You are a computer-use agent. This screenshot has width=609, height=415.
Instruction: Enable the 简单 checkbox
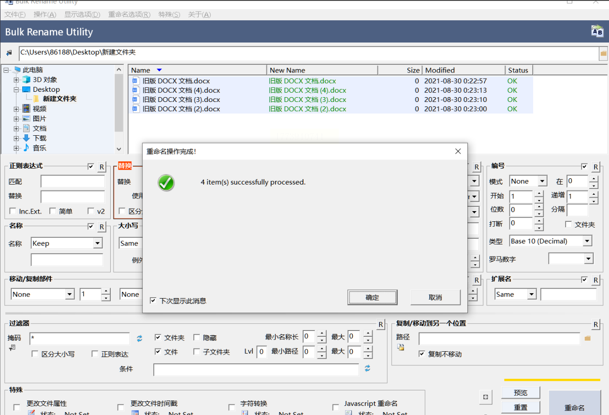coord(52,211)
